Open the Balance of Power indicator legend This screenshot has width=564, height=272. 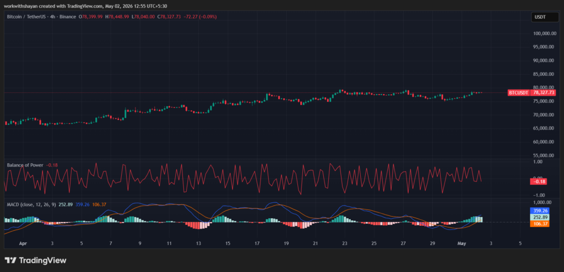[25, 165]
